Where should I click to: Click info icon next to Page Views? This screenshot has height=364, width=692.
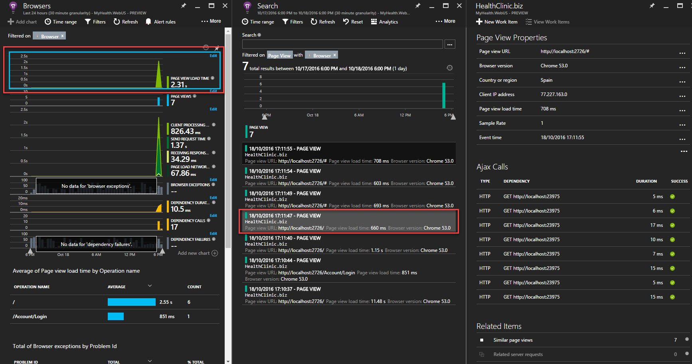[x=194, y=96]
